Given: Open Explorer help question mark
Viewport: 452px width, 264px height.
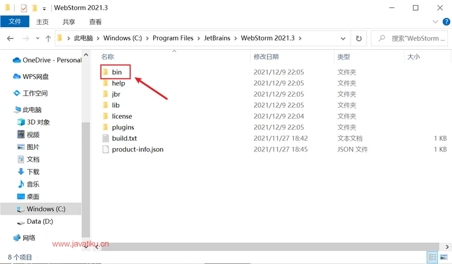Looking at the screenshot, I should [x=446, y=21].
